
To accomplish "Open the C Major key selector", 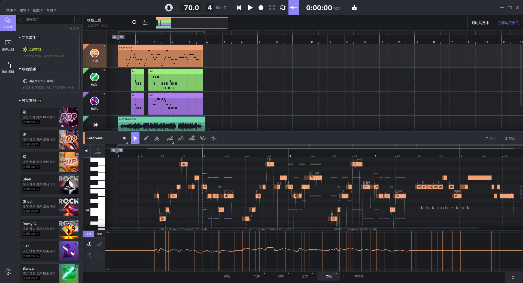I will [x=98, y=150].
